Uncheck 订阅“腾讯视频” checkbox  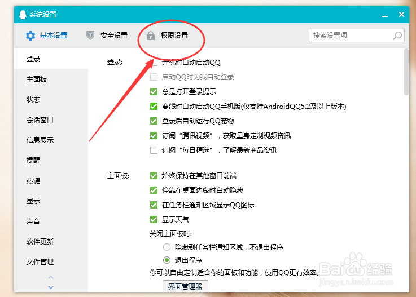point(154,136)
